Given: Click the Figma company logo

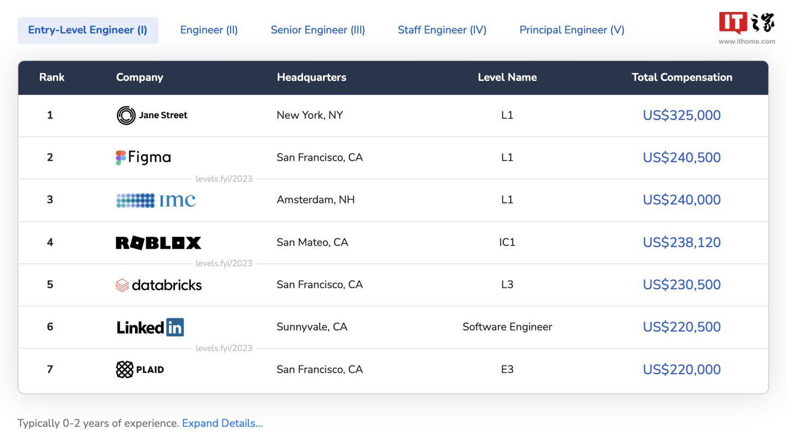Looking at the screenshot, I should coord(143,158).
